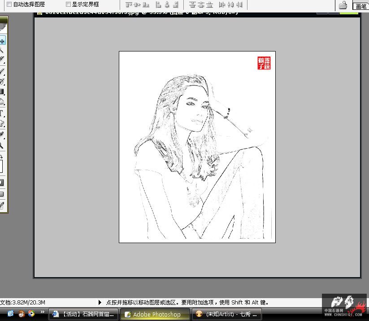This screenshot has width=369, height=321.
Task: Switch to (未知Artist) - 七秀 player taskbar button
Action: click(227, 314)
